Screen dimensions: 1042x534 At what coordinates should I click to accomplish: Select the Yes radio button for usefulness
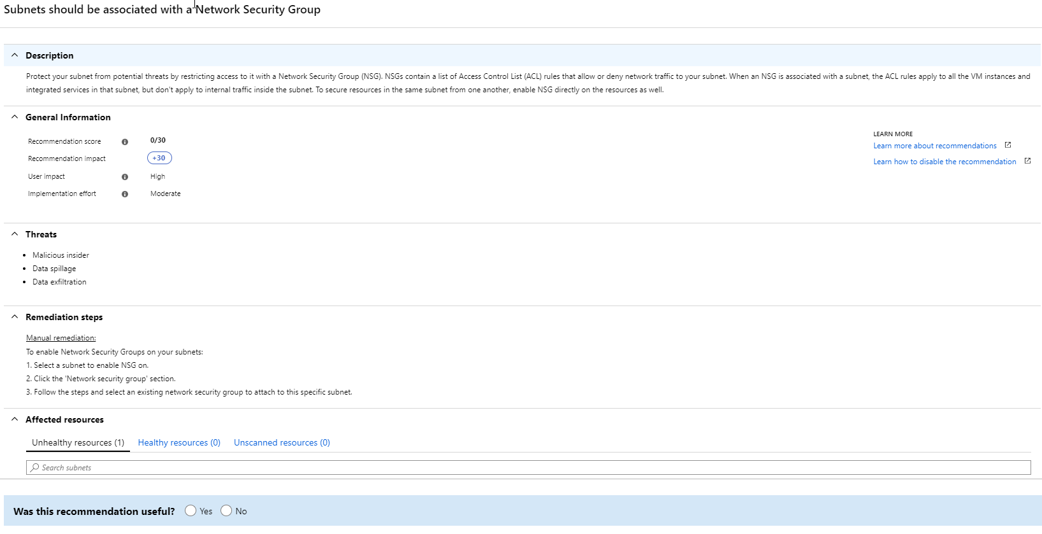(x=191, y=511)
